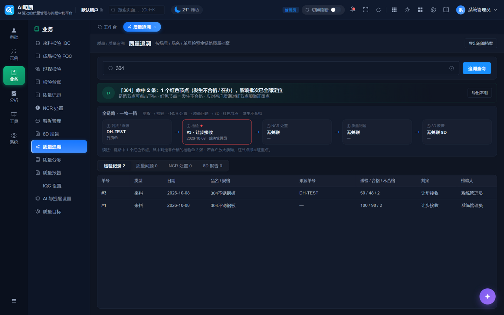Switch theme with the sun icon
This screenshot has height=315, width=504.
pyautogui.click(x=407, y=10)
